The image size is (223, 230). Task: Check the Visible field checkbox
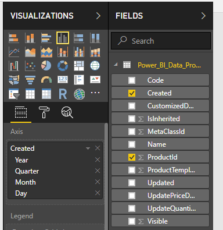coord(132,221)
